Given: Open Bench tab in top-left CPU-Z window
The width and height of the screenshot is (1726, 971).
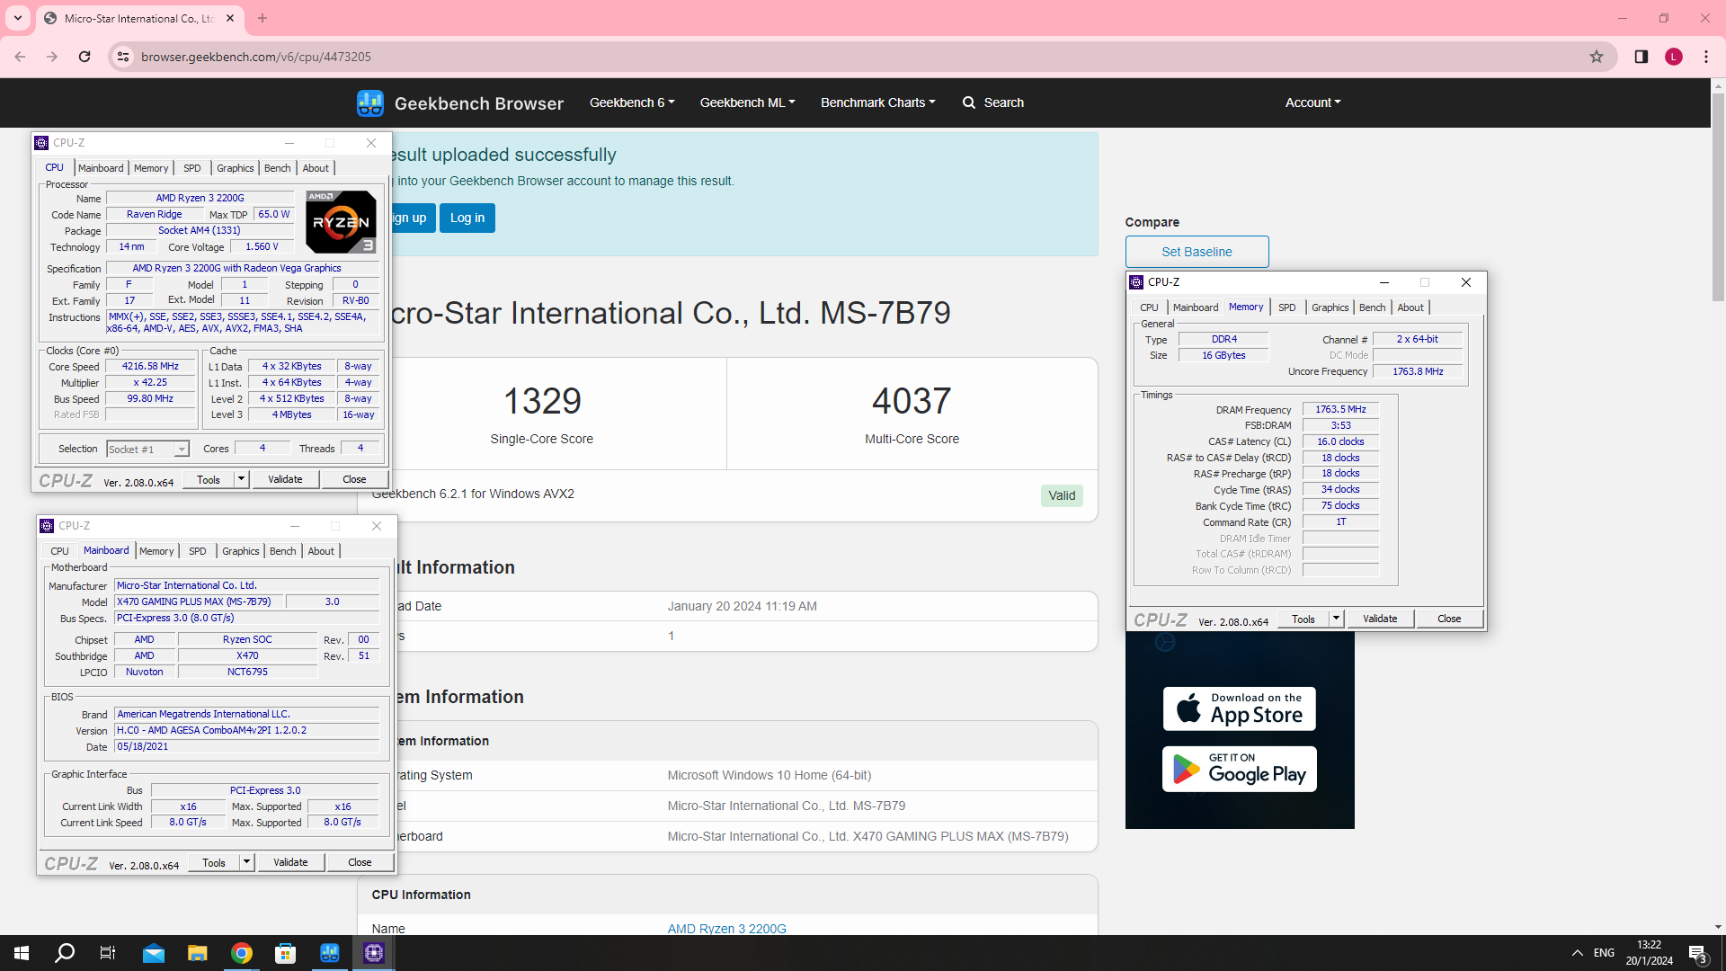Looking at the screenshot, I should pos(278,168).
